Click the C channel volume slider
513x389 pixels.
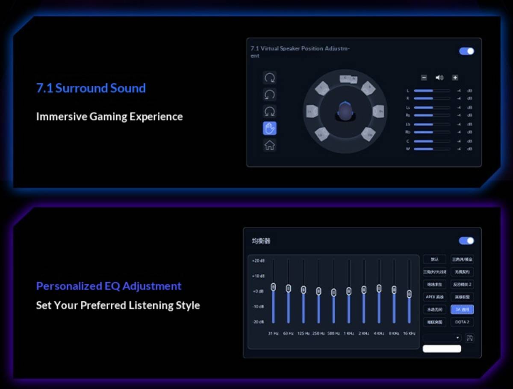coord(432,141)
